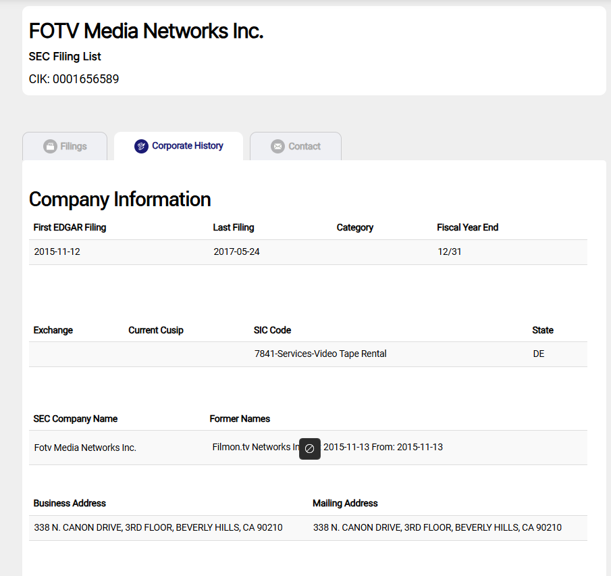The height and width of the screenshot is (576, 611).
Task: Select the Corporate History tab label
Action: pos(187,146)
